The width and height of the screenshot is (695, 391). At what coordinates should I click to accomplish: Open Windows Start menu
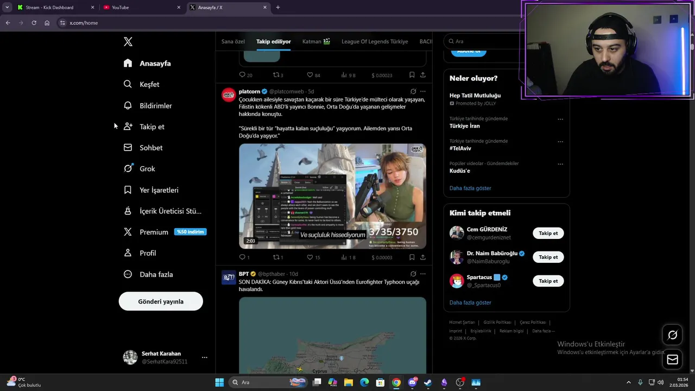(219, 382)
